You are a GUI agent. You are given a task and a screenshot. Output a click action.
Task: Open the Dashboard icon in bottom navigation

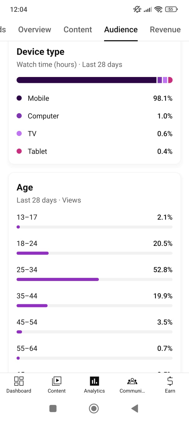19,381
